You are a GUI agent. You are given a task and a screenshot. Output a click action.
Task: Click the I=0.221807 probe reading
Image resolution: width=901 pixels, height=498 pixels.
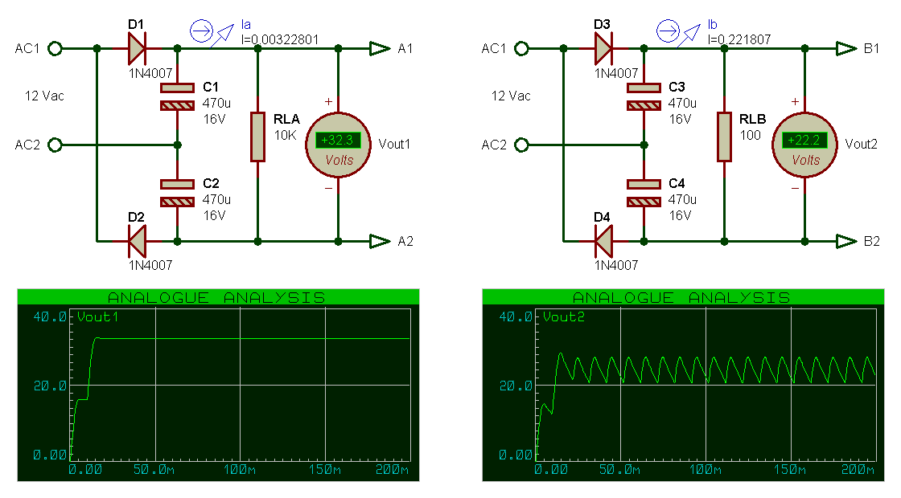[x=739, y=39]
